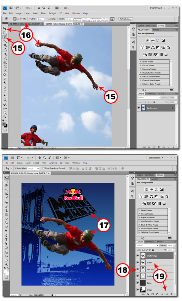The width and height of the screenshot is (182, 301).
Task: Select the Move tool in bottom window toolbox
Action: [6, 178]
